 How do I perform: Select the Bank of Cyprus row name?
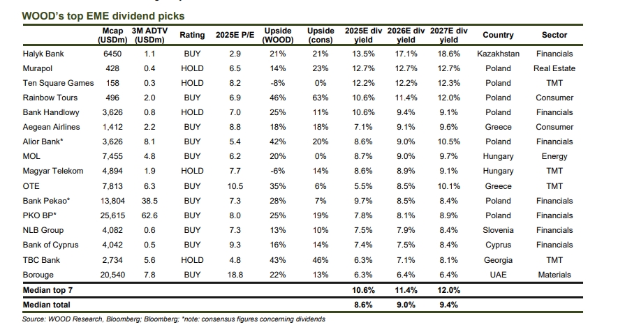51,245
